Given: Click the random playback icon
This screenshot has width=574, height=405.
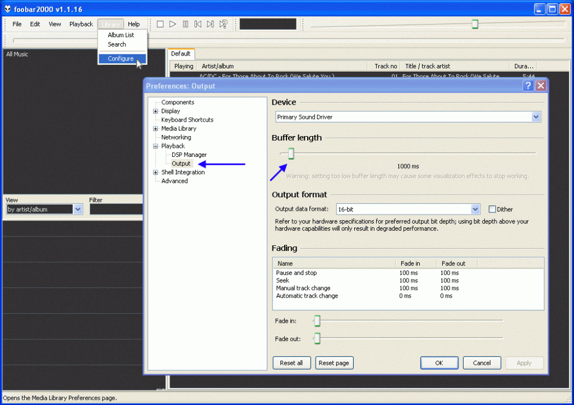Looking at the screenshot, I should pos(223,24).
